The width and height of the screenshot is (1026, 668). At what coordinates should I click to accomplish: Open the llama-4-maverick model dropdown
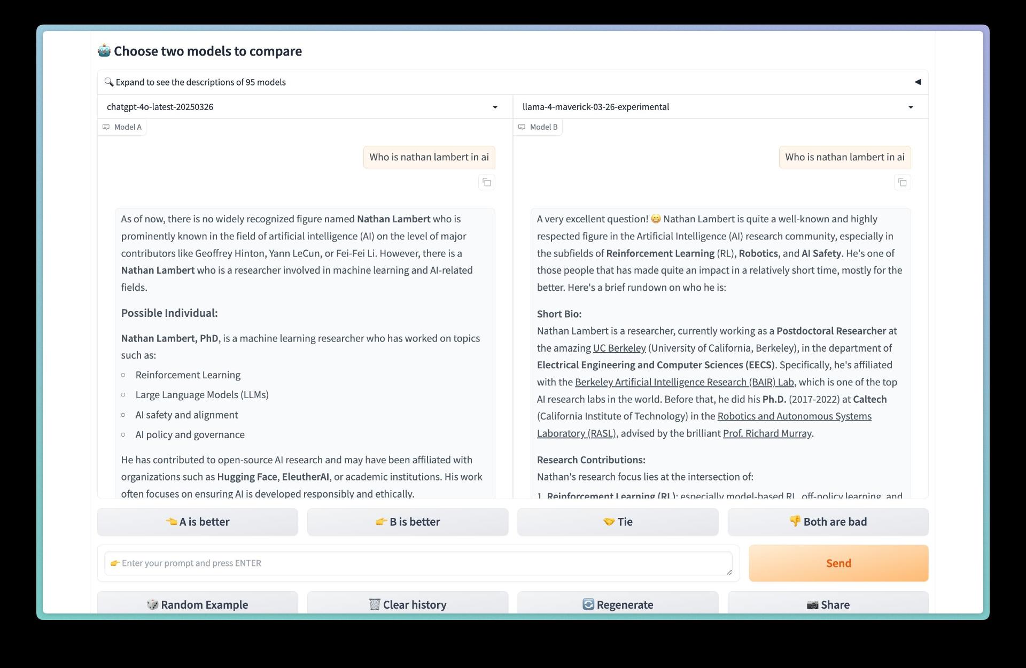pyautogui.click(x=720, y=107)
